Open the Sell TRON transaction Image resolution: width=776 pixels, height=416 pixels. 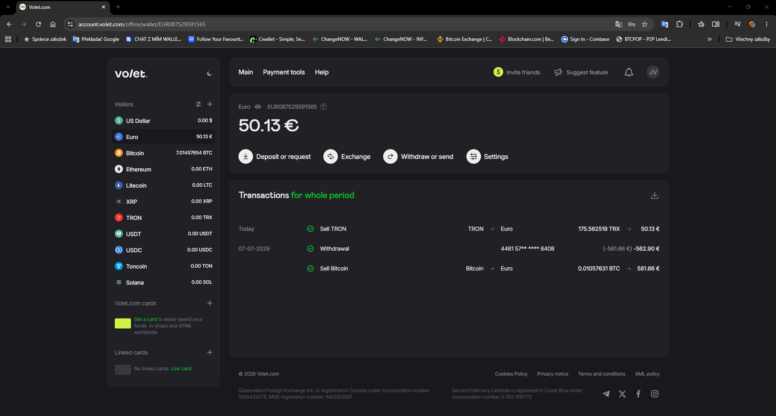click(x=449, y=229)
